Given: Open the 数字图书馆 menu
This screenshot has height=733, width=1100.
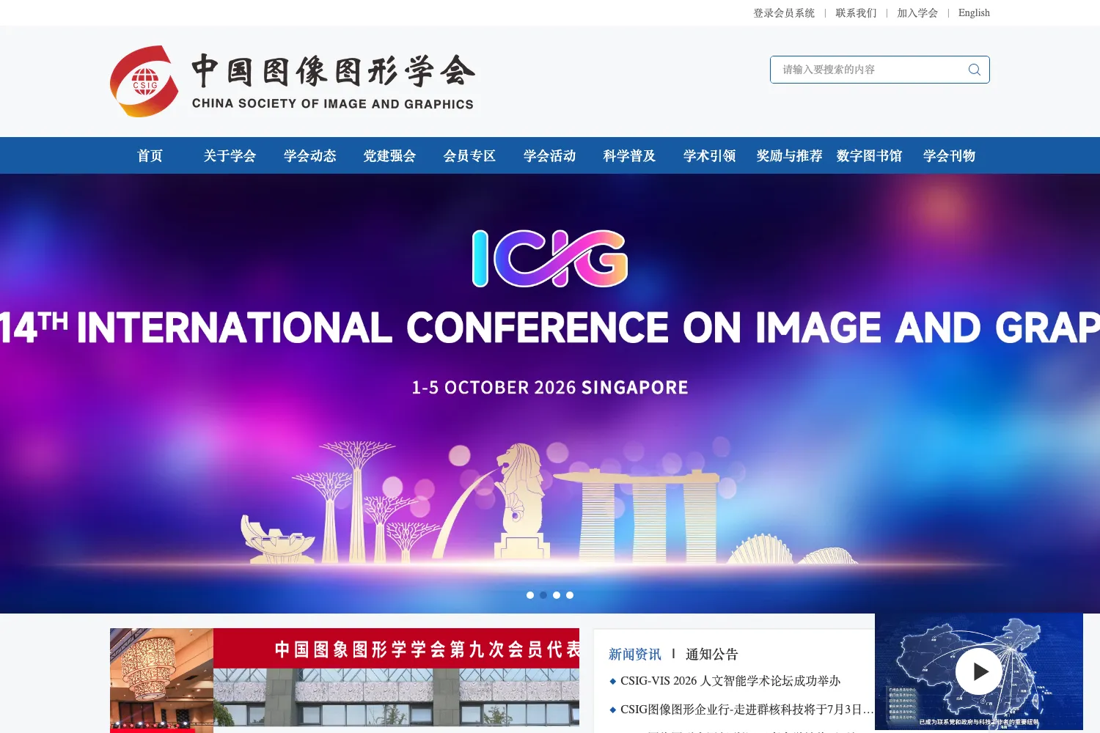Looking at the screenshot, I should click(869, 155).
